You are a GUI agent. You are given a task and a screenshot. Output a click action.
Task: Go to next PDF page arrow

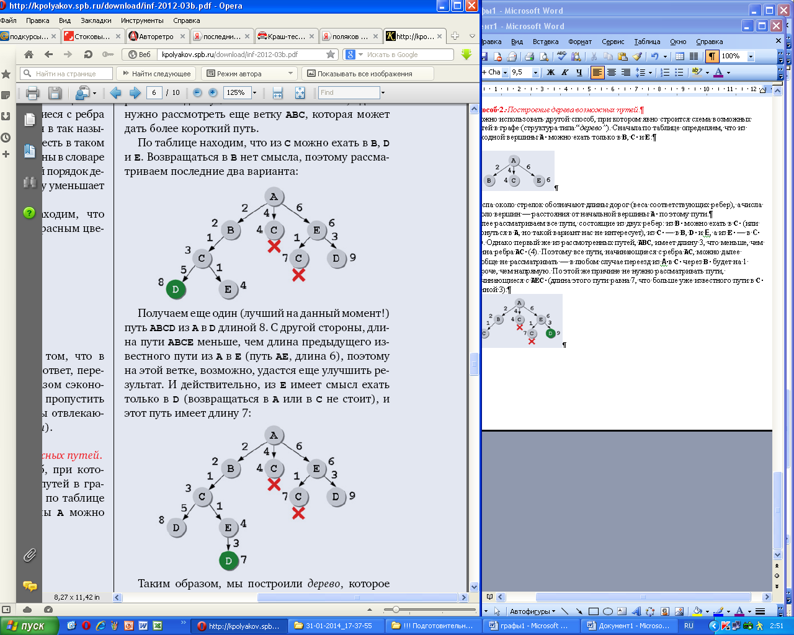point(135,93)
